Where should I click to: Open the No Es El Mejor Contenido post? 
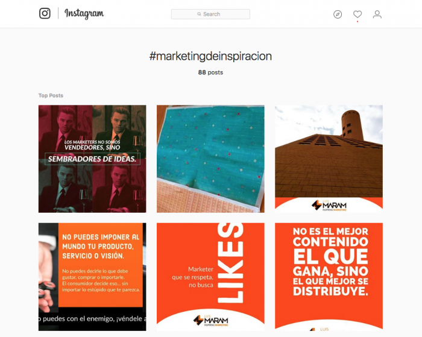[329, 277]
